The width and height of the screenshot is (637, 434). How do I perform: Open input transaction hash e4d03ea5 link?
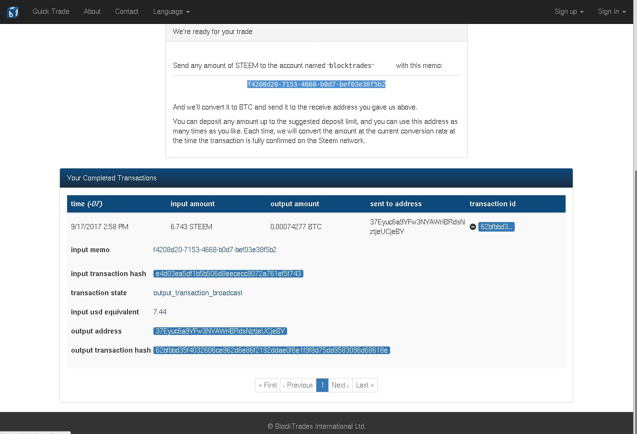[x=228, y=274]
